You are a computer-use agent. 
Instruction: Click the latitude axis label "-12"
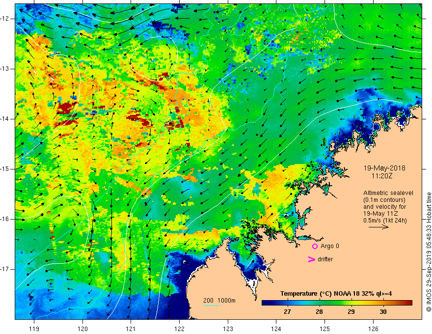coord(5,19)
